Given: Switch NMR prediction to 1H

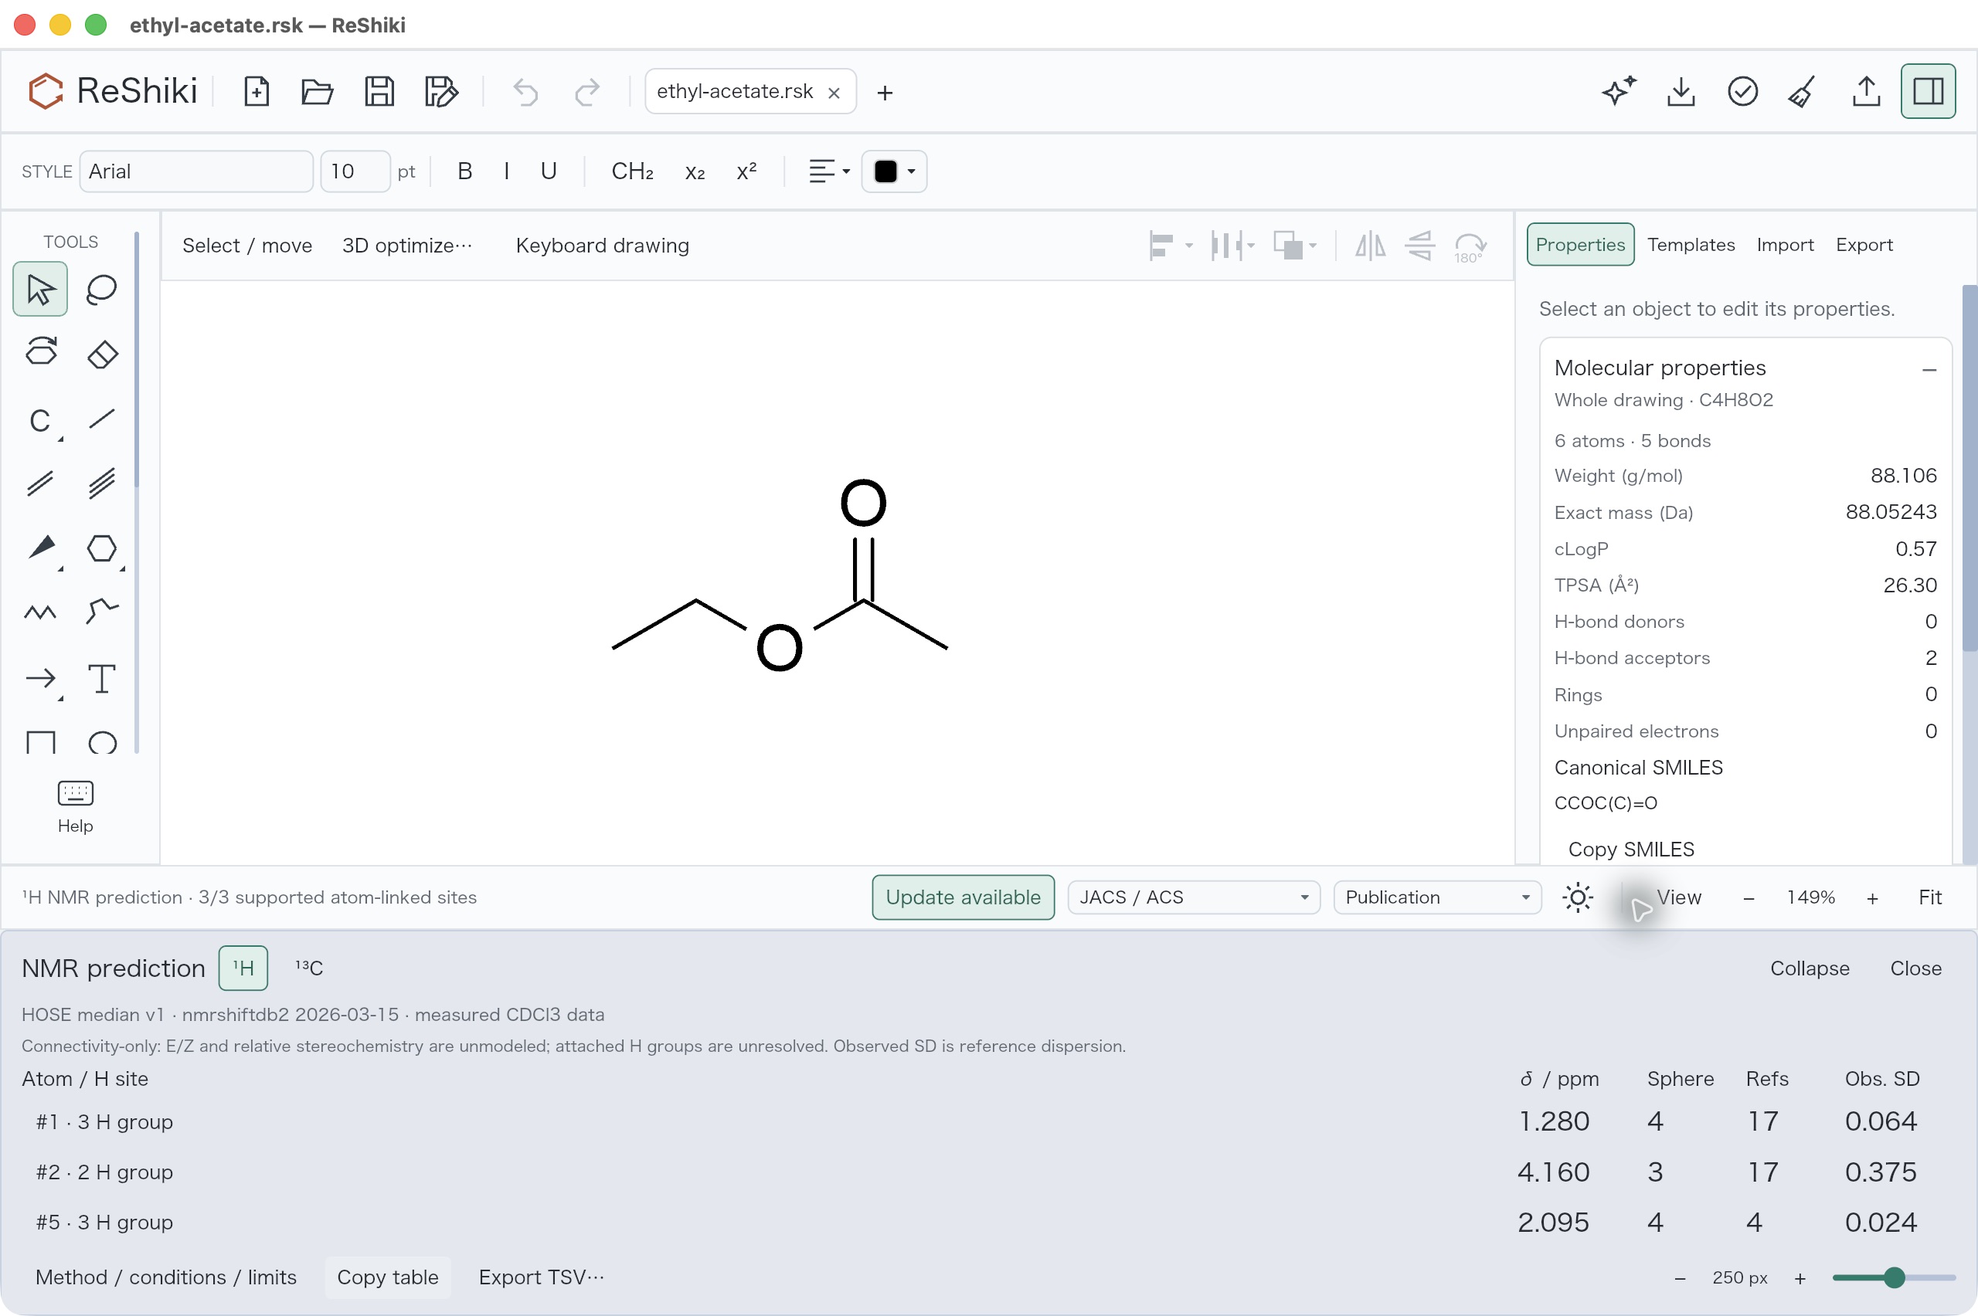Looking at the screenshot, I should (x=243, y=968).
